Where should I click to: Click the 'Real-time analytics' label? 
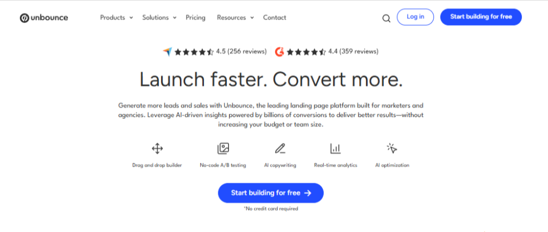(x=336, y=165)
